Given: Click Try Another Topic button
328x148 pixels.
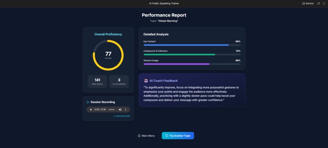Looking at the screenshot, I should coord(178,136).
